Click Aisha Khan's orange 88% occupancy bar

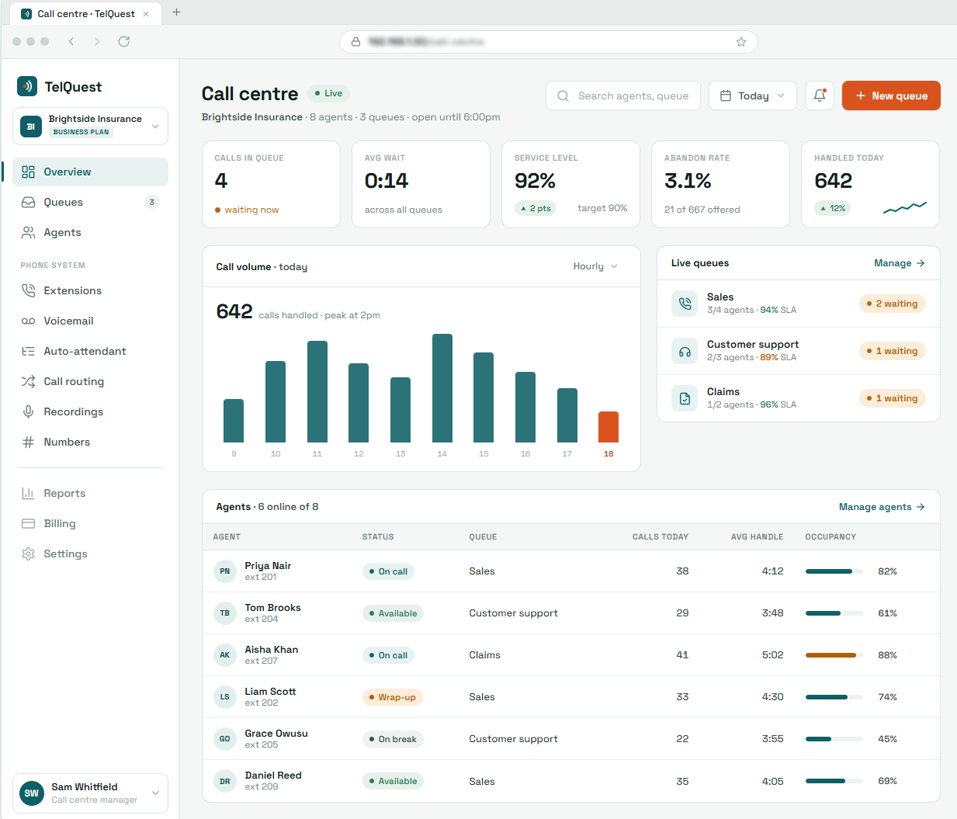tap(834, 655)
